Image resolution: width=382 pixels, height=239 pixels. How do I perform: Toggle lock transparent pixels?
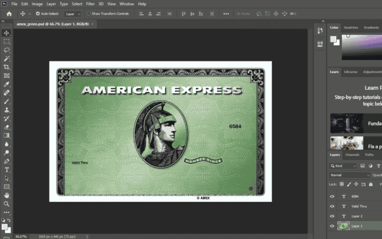[342, 184]
